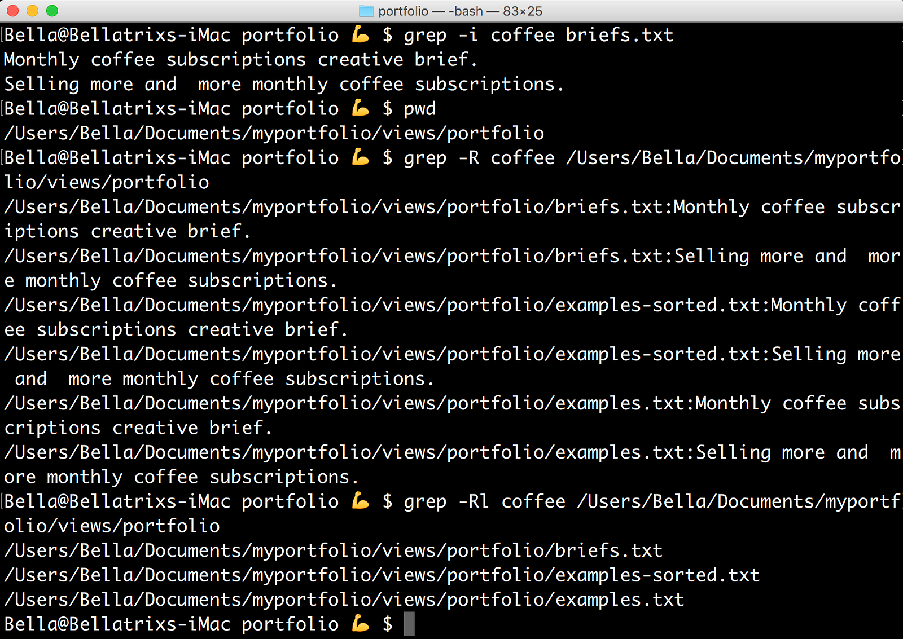903x639 pixels.
Task: Click the grep -Rl output path ending in examples.txt
Action: [x=344, y=600]
